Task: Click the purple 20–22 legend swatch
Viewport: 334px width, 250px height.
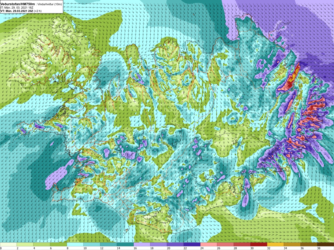Action: click(x=175, y=245)
